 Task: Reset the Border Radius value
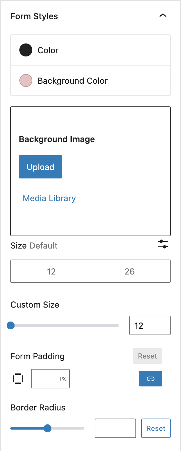click(156, 428)
